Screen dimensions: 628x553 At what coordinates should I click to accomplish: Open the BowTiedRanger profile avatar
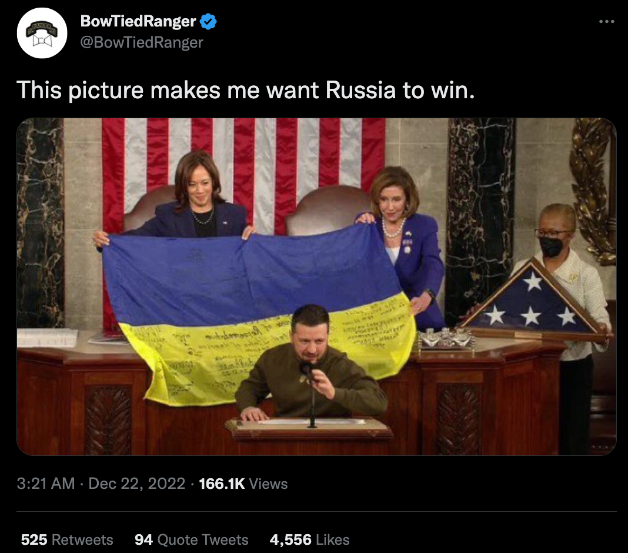pyautogui.click(x=42, y=33)
